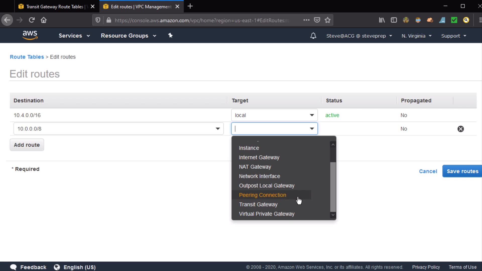Viewport: 482px width, 271px height.
Task: Click the pin shortcuts icon in navbar
Action: pyautogui.click(x=170, y=35)
